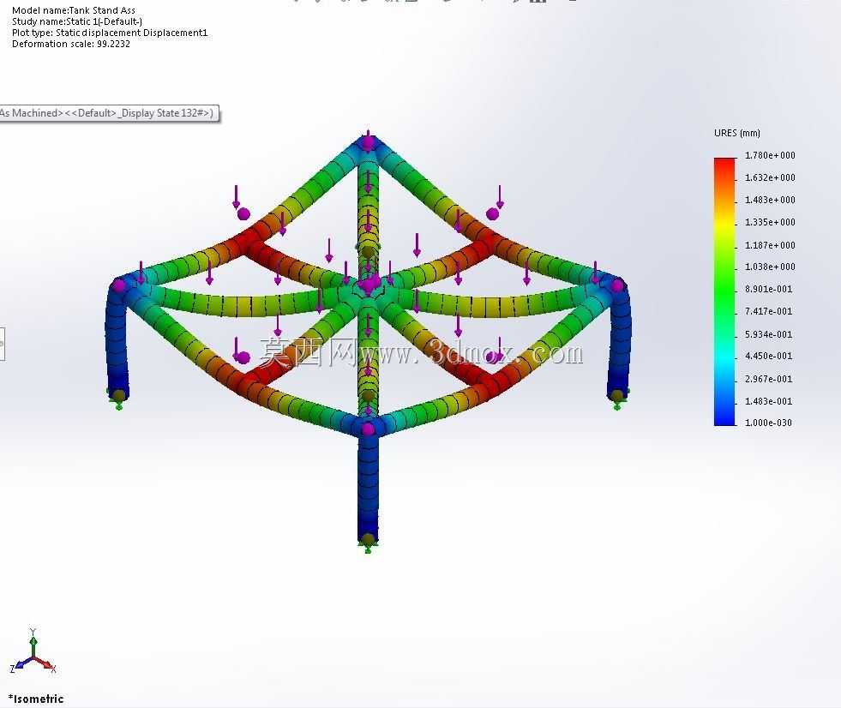The width and height of the screenshot is (841, 708).
Task: Select the 1.038e+000 legend value
Action: pyautogui.click(x=770, y=267)
